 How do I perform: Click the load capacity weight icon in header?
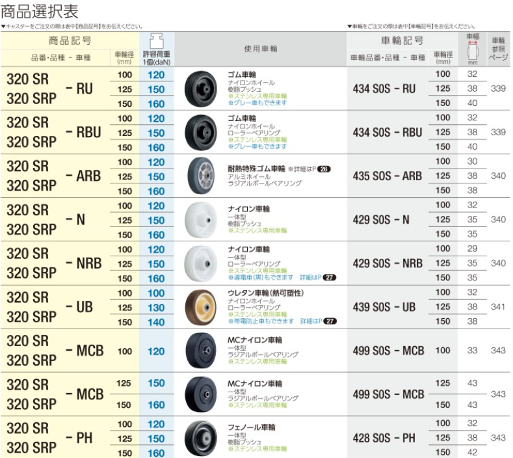point(156,40)
